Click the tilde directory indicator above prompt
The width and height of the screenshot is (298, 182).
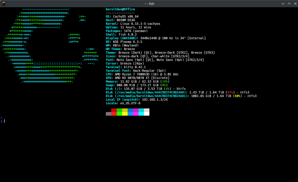pyautogui.click(x=1, y=118)
